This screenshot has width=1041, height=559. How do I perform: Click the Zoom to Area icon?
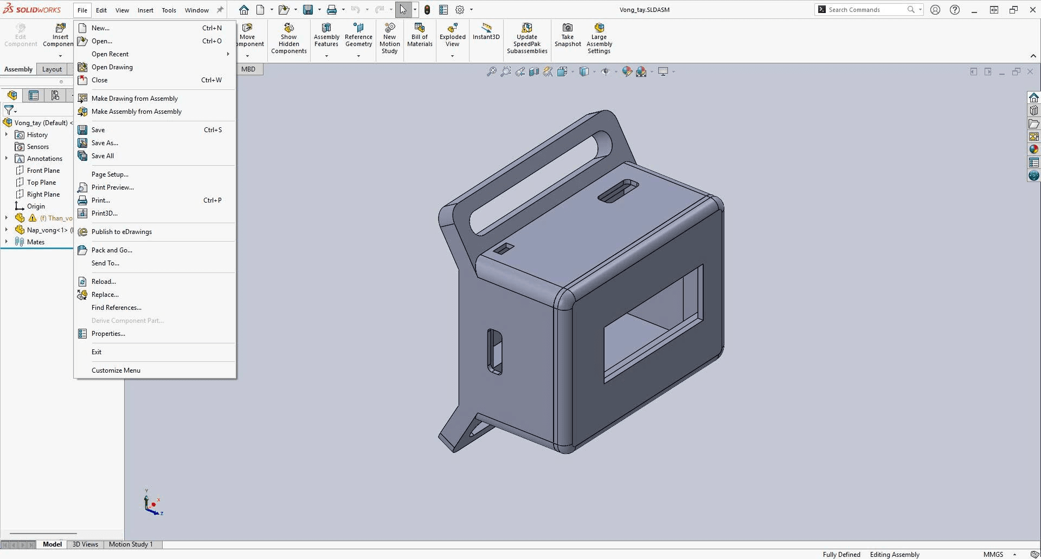505,71
